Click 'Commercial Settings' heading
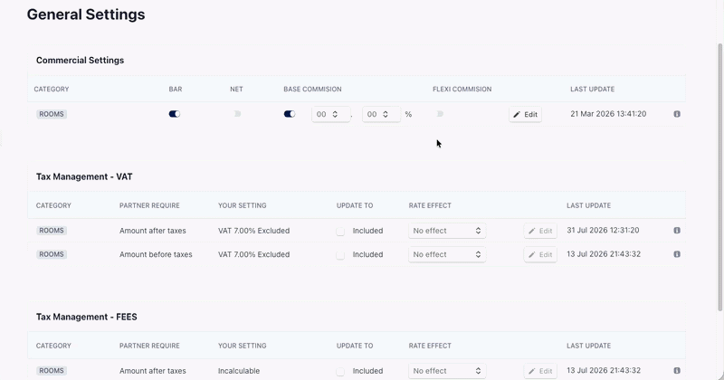The width and height of the screenshot is (724, 380). coord(80,61)
